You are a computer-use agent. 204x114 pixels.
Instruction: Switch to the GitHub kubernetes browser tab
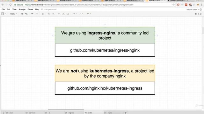tap(178, 1)
